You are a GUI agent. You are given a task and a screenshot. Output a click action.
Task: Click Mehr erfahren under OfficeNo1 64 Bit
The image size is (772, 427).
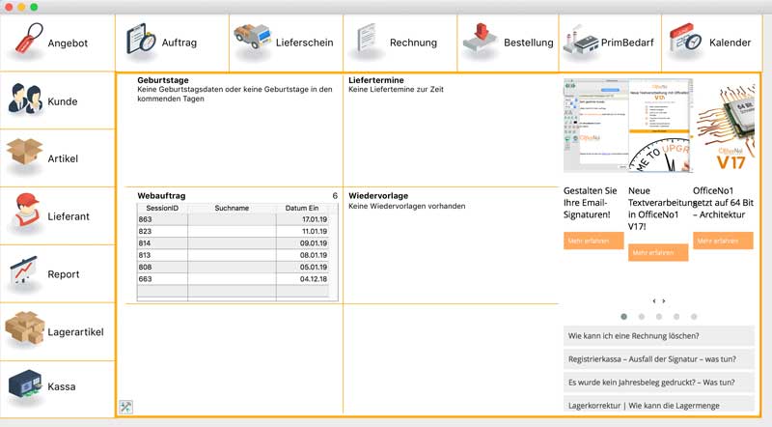723,241
